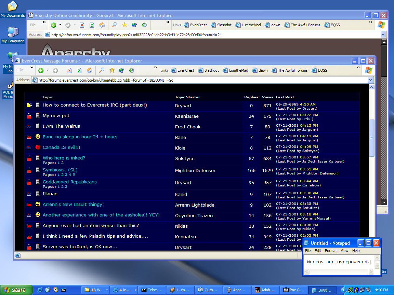The image size is (394, 295).
Task: Open Favorites in the EverCrest forums window
Action: pos(112,70)
